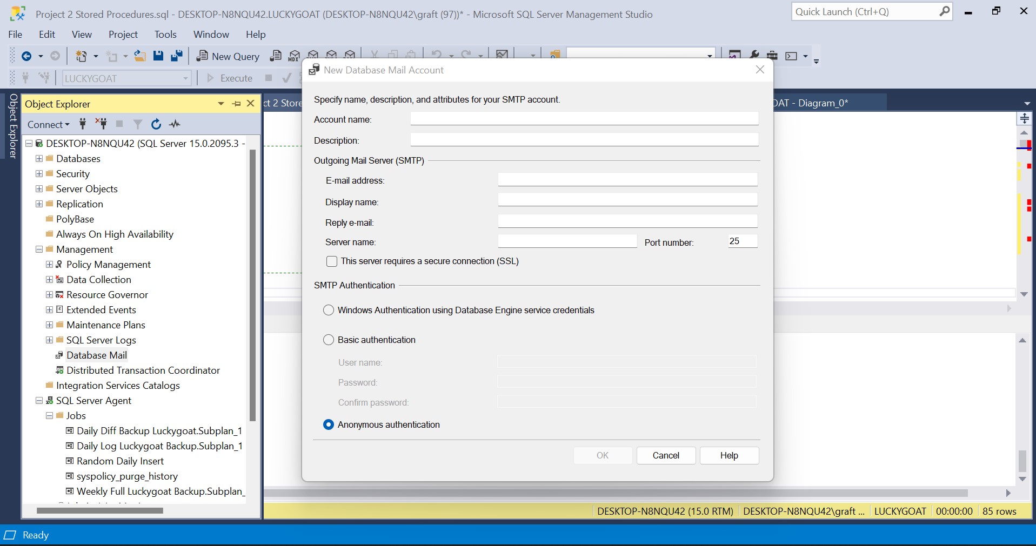This screenshot has width=1036, height=546.
Task: Open the Project menu
Action: click(123, 35)
